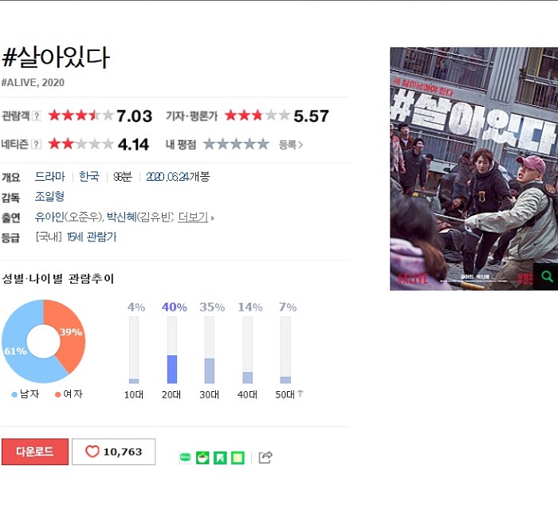Click the 다운로드 button
The height and width of the screenshot is (517, 558).
pyautogui.click(x=35, y=452)
